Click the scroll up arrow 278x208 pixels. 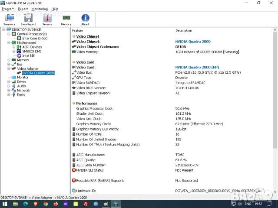pyautogui.click(x=275, y=30)
